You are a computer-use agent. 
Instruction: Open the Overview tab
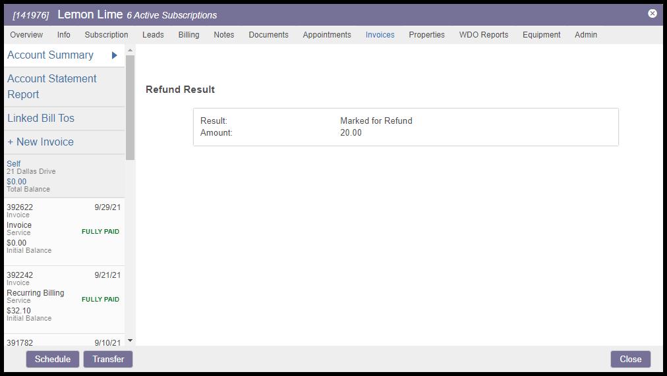(26, 35)
